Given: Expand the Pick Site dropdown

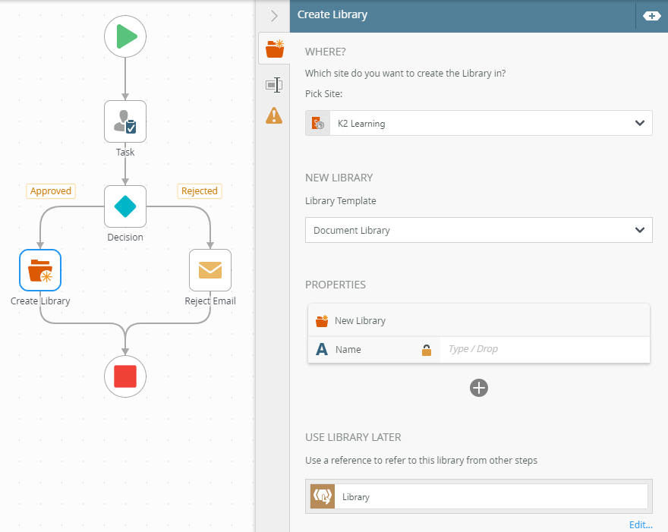Looking at the screenshot, I should click(639, 123).
